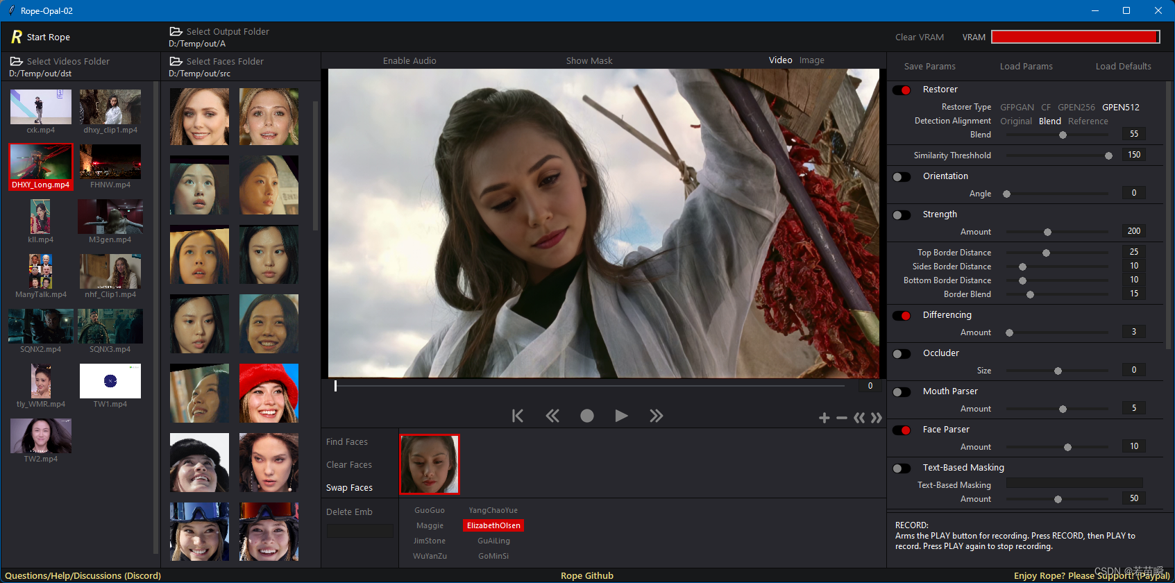Enable the Occluder switch

click(902, 354)
